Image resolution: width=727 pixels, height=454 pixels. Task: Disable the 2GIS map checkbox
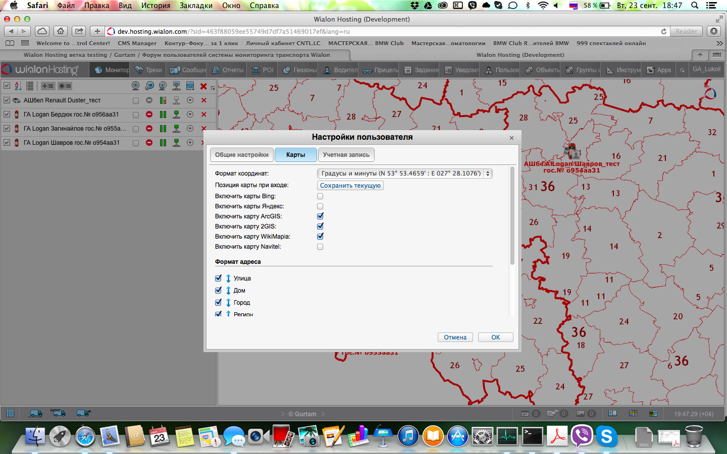[320, 226]
